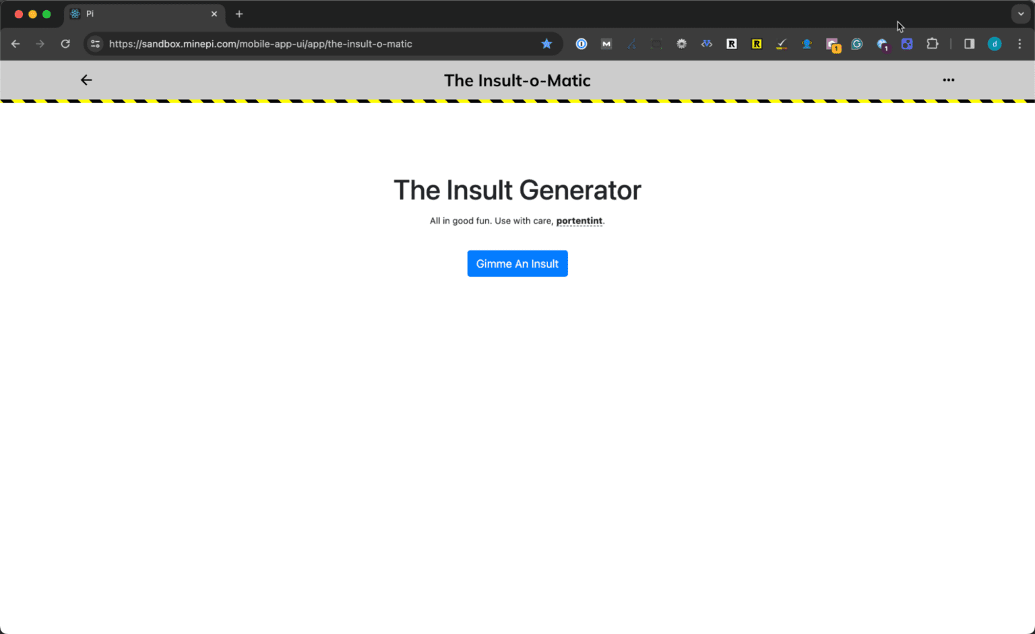Screen dimensions: 1035x634
Task: Click the Gimme An Insult button
Action: 517,263
